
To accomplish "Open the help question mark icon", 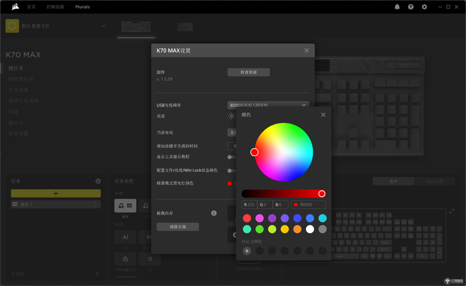I will coord(411,7).
